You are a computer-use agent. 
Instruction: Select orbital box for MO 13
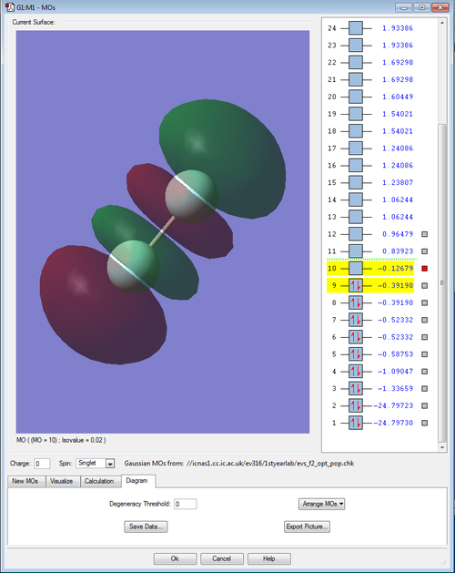355,217
